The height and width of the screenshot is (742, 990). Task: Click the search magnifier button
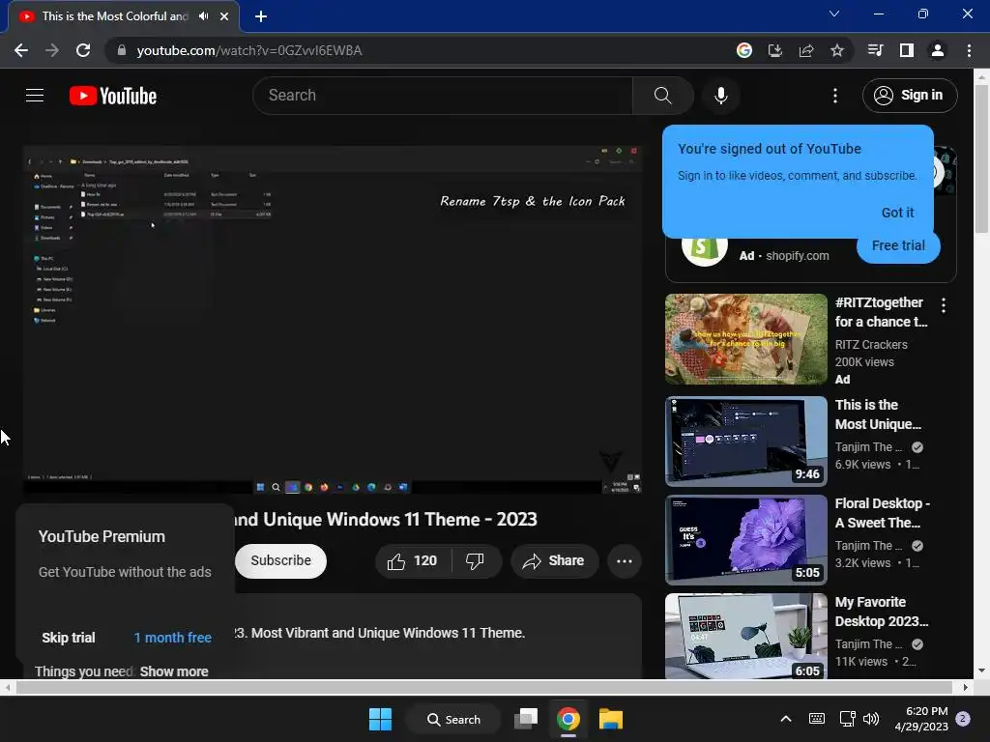coord(663,96)
